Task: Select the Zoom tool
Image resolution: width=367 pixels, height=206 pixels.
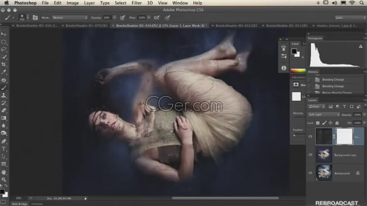Action: 4,180
